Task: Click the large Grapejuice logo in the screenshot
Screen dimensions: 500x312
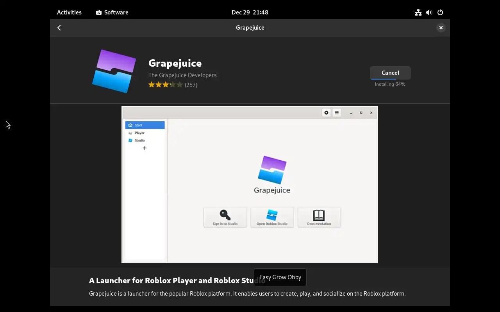Action: coord(272,170)
